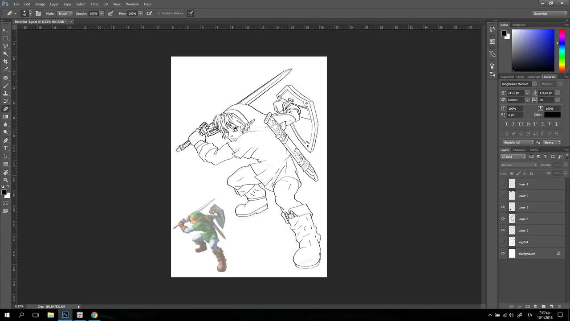Open the English: UK language dropdown

(518, 142)
